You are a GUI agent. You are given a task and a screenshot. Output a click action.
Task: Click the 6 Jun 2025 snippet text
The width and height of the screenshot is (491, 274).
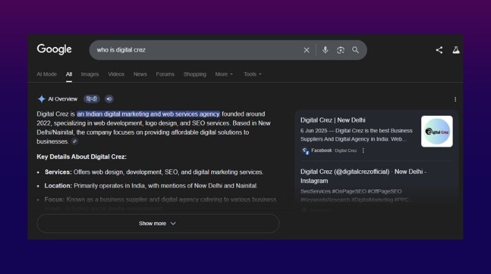point(356,135)
